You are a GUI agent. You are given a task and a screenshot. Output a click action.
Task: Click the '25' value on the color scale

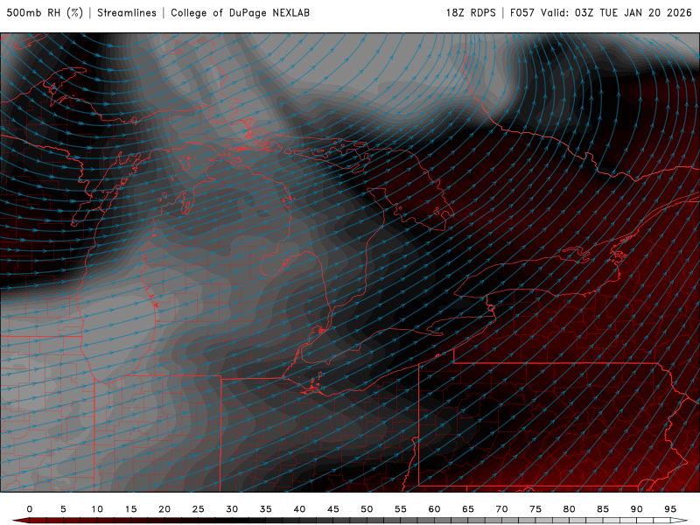199,509
